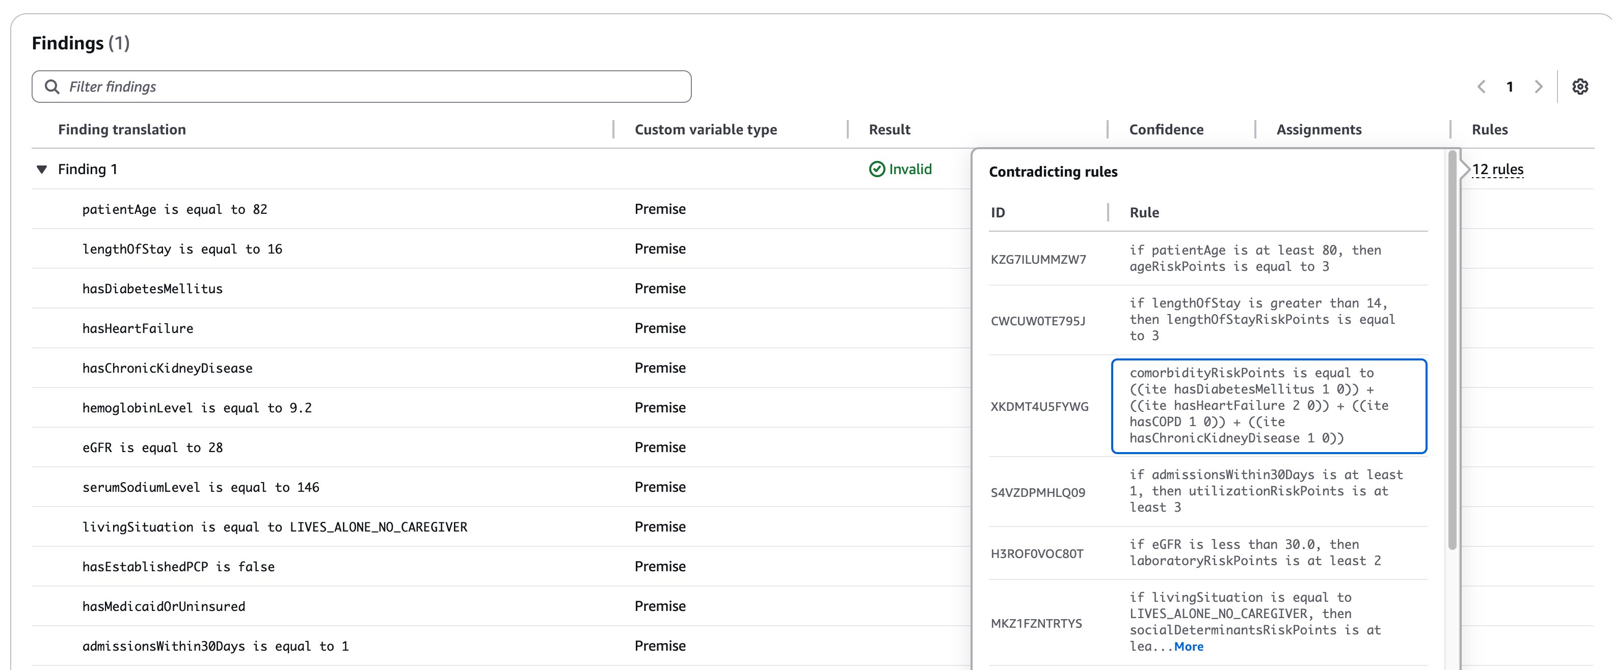The width and height of the screenshot is (1612, 670).
Task: Click the Assignments column header
Action: 1319,129
